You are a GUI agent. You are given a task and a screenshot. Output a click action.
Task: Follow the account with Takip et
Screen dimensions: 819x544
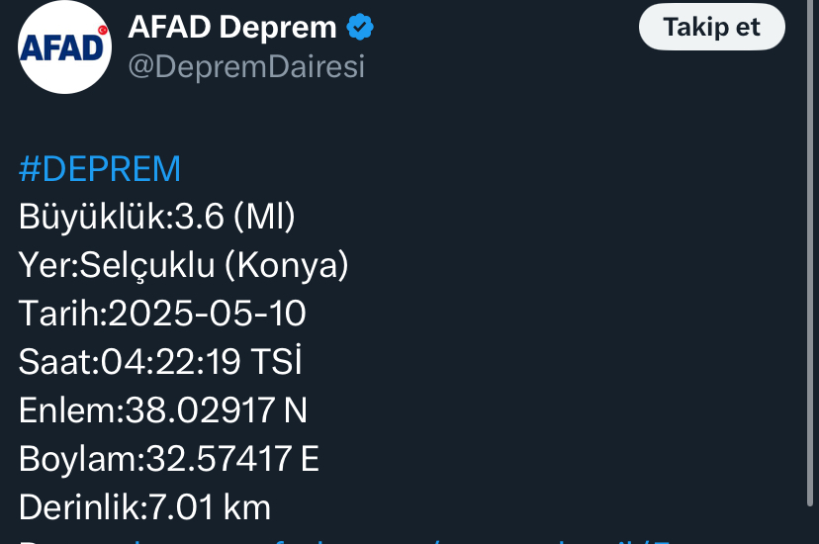711,27
